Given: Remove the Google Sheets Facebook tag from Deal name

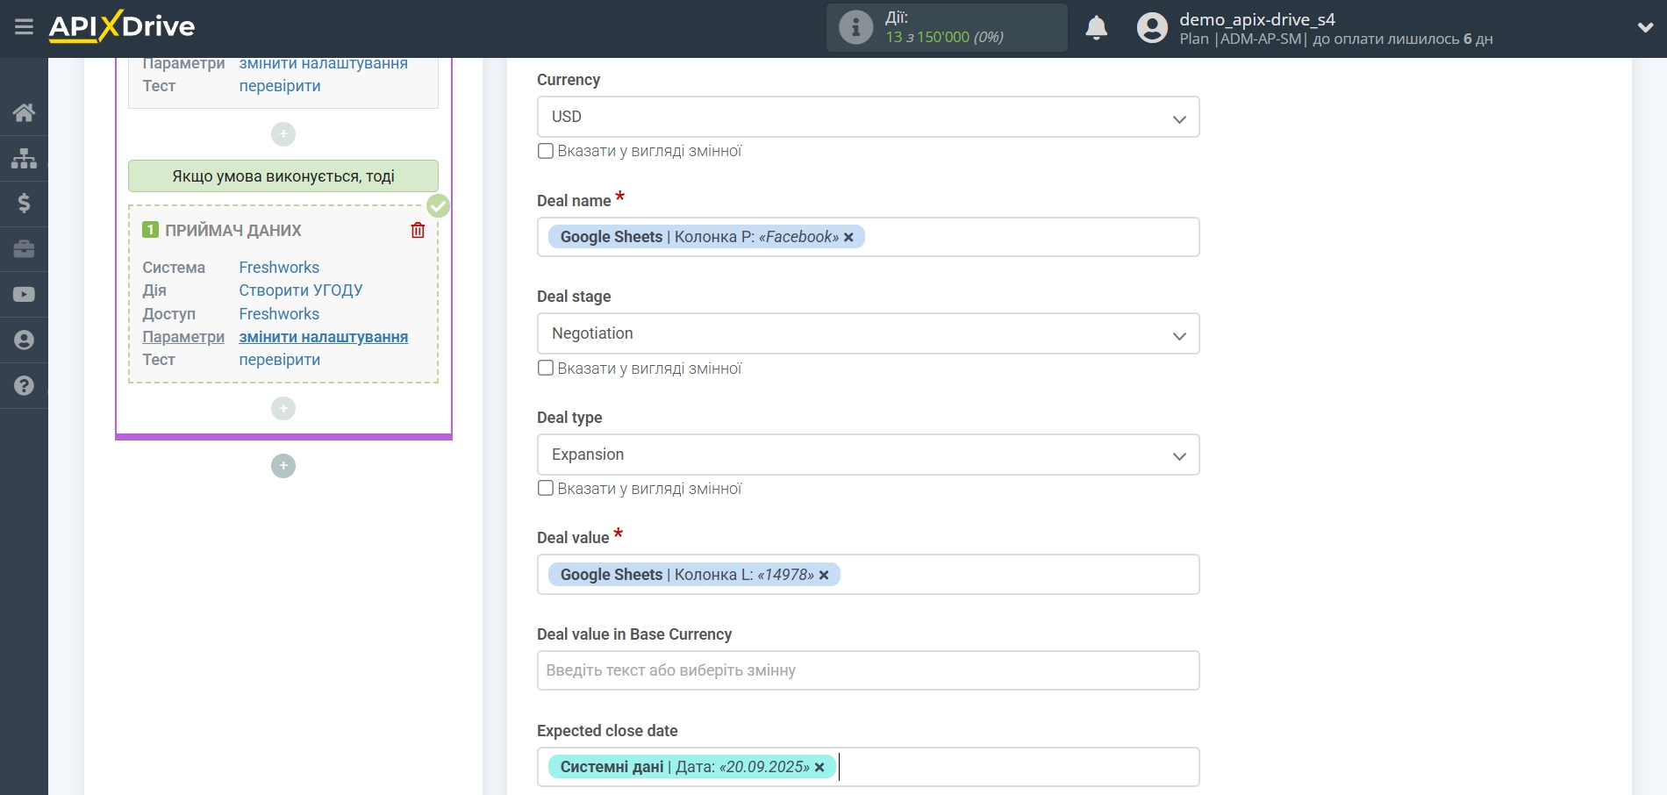Looking at the screenshot, I should (x=848, y=238).
